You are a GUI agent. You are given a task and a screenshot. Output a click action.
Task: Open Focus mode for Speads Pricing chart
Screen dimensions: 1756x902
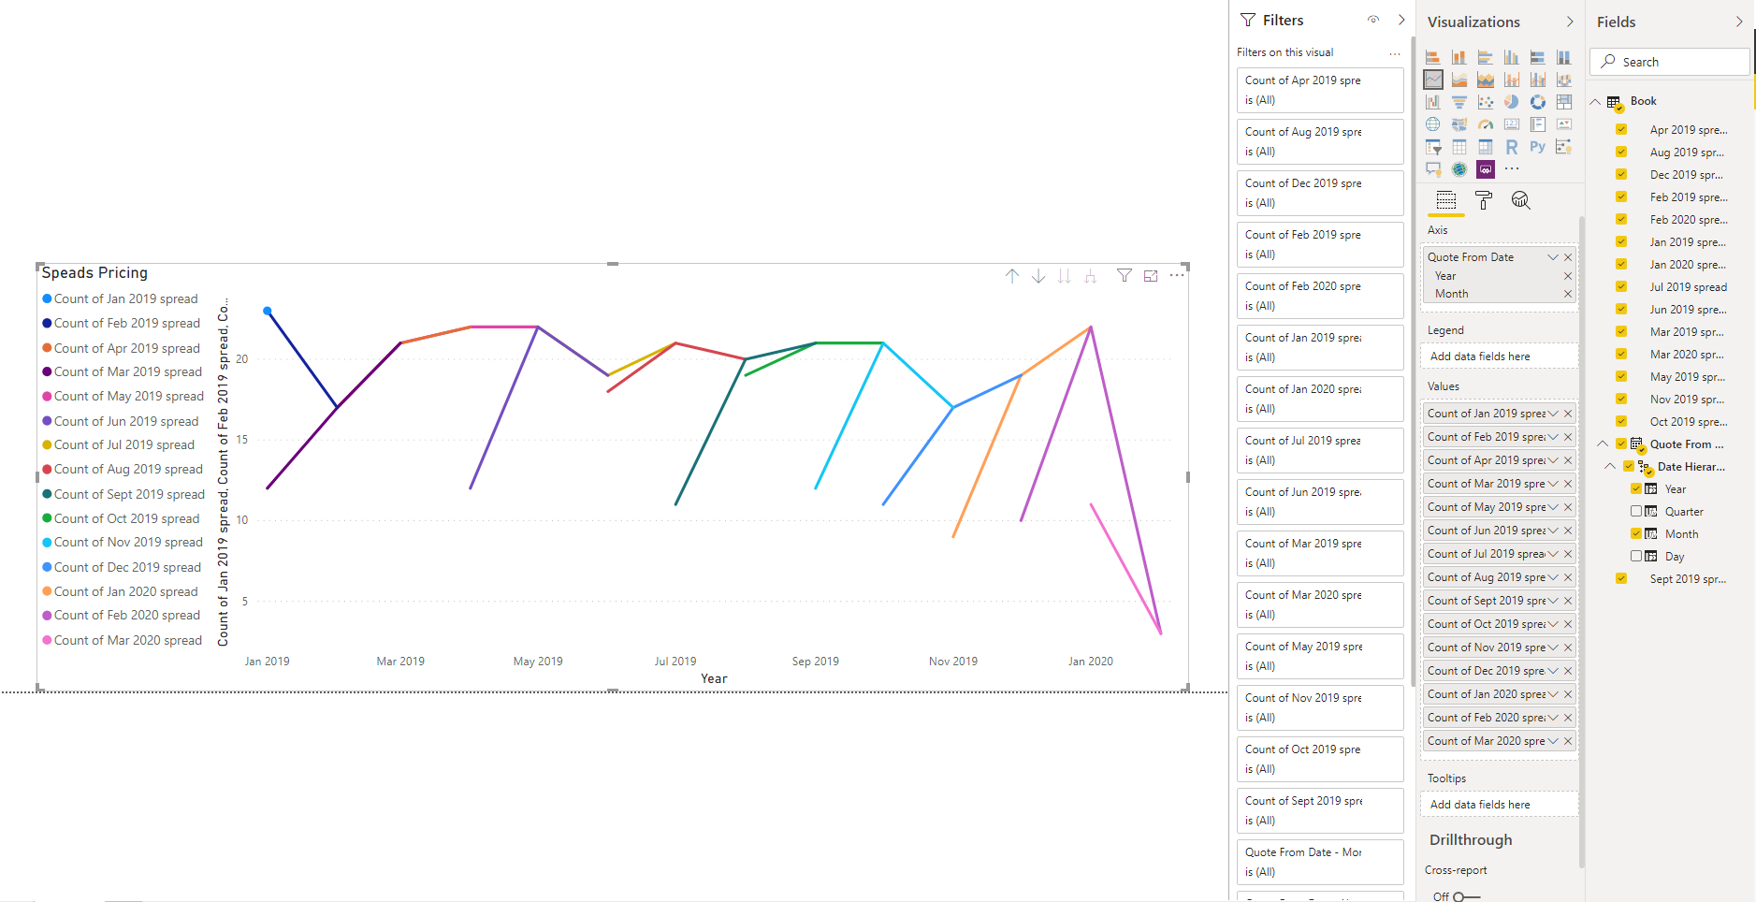pyautogui.click(x=1151, y=276)
